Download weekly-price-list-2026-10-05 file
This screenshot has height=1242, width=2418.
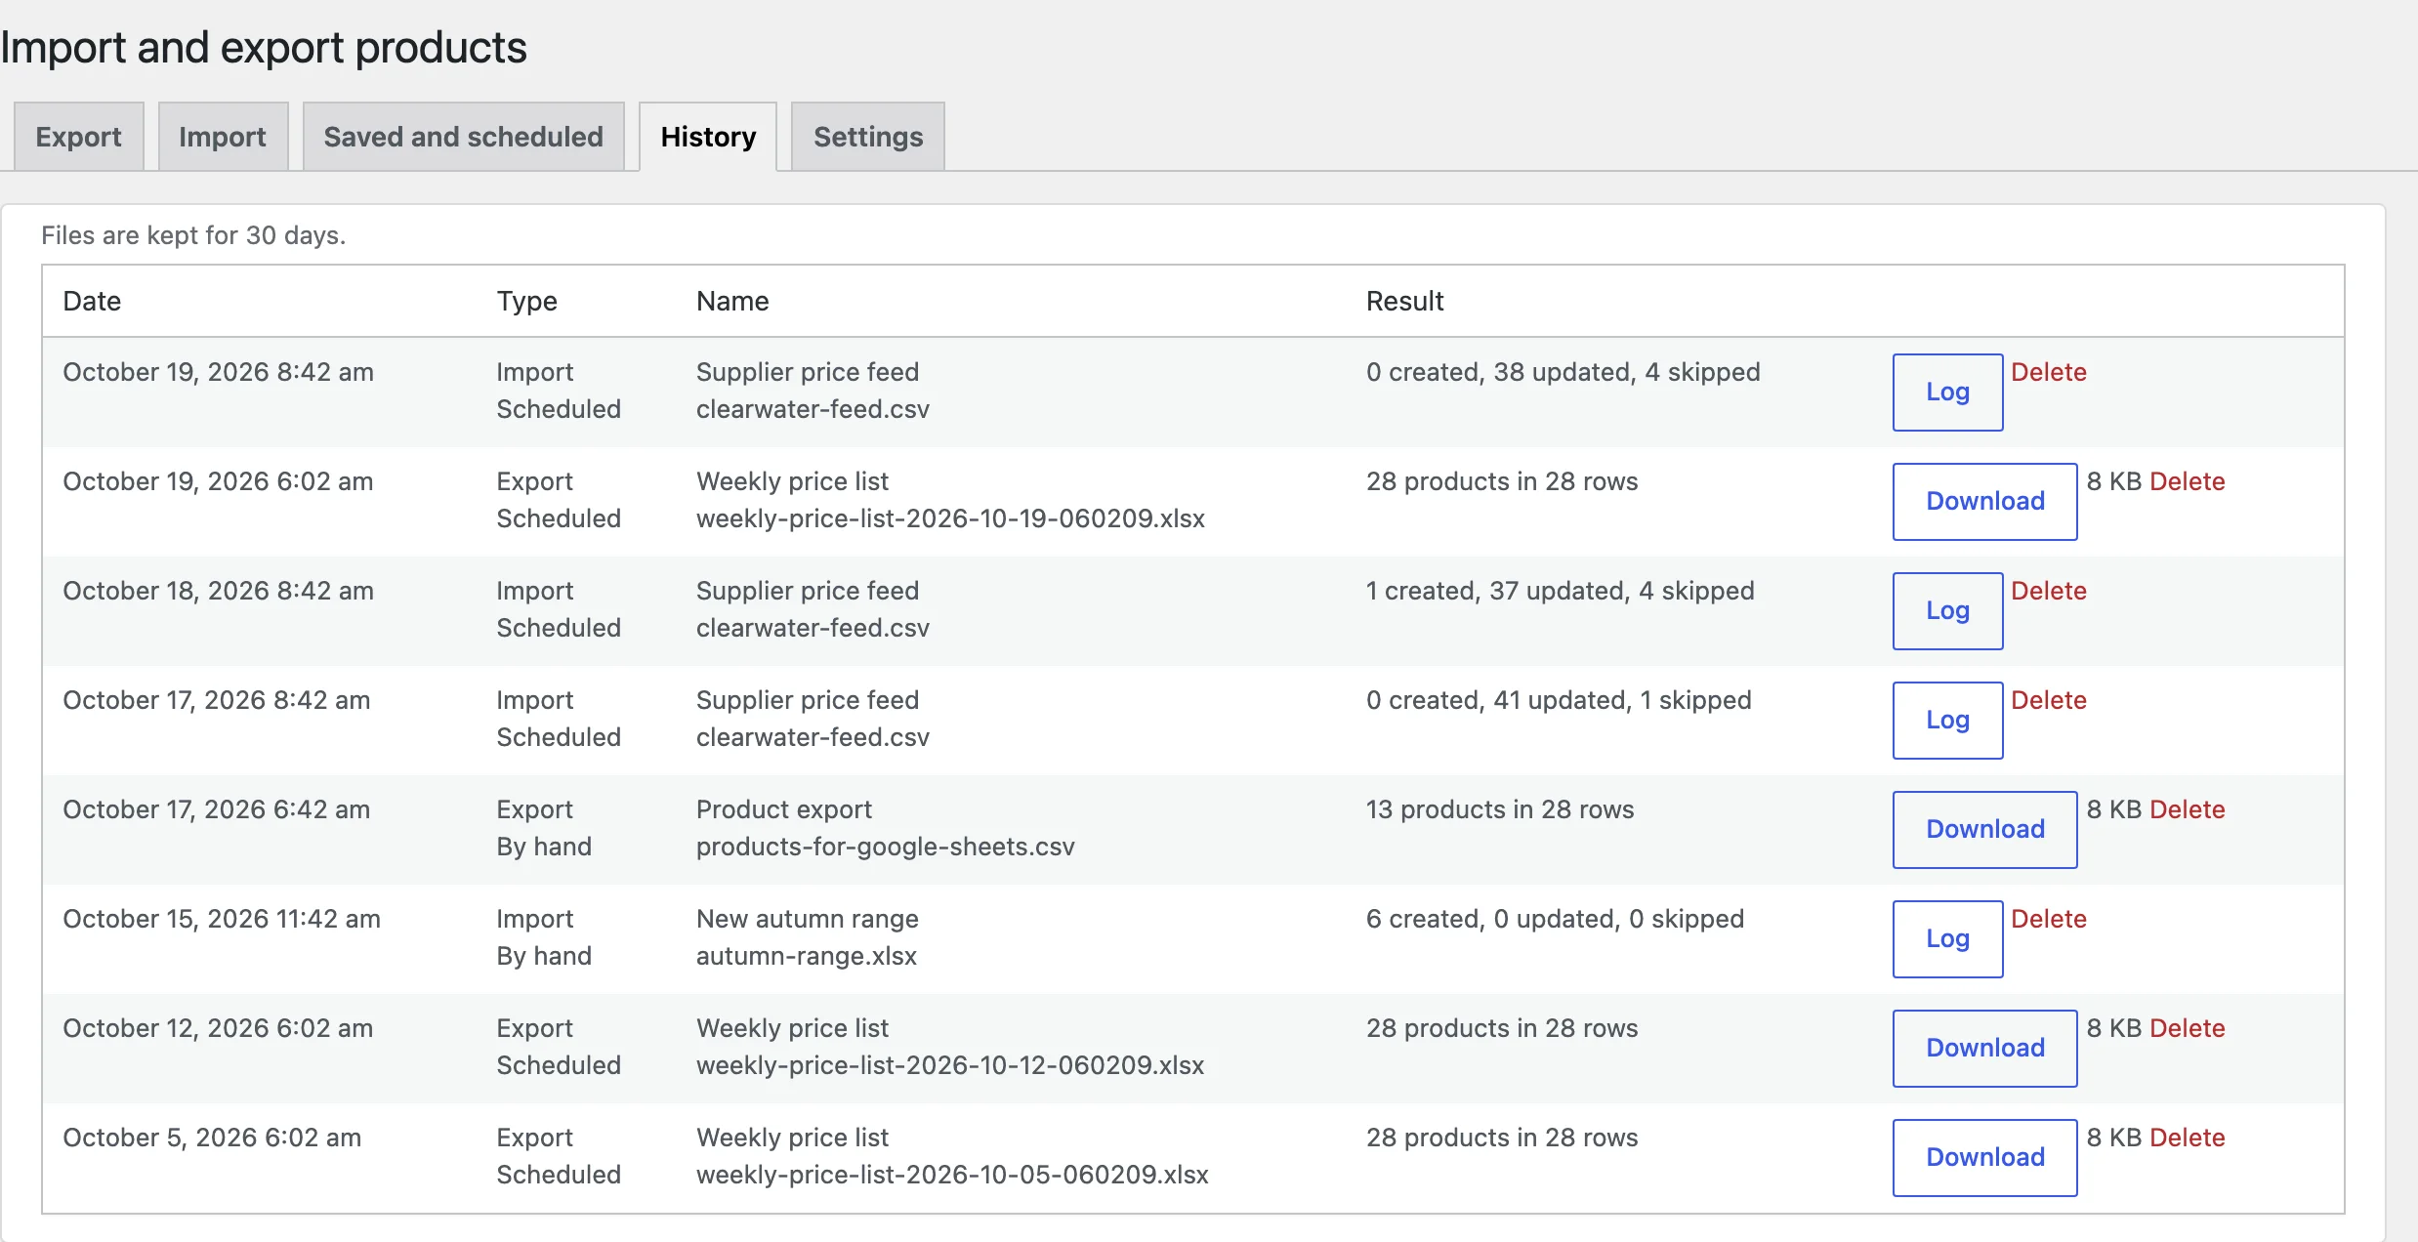coord(1984,1158)
